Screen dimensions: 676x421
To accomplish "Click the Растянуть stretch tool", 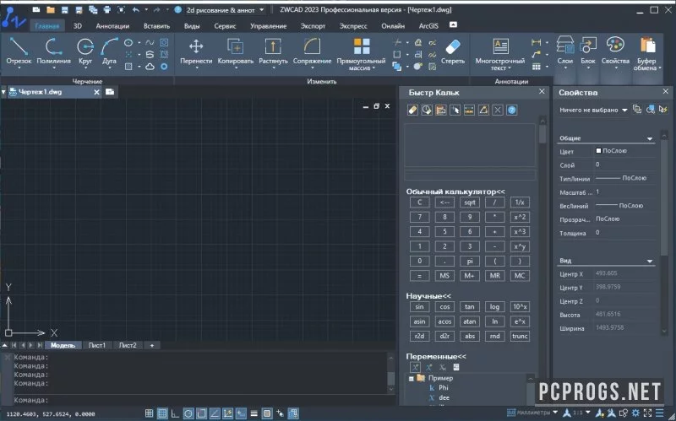I will pos(273,51).
